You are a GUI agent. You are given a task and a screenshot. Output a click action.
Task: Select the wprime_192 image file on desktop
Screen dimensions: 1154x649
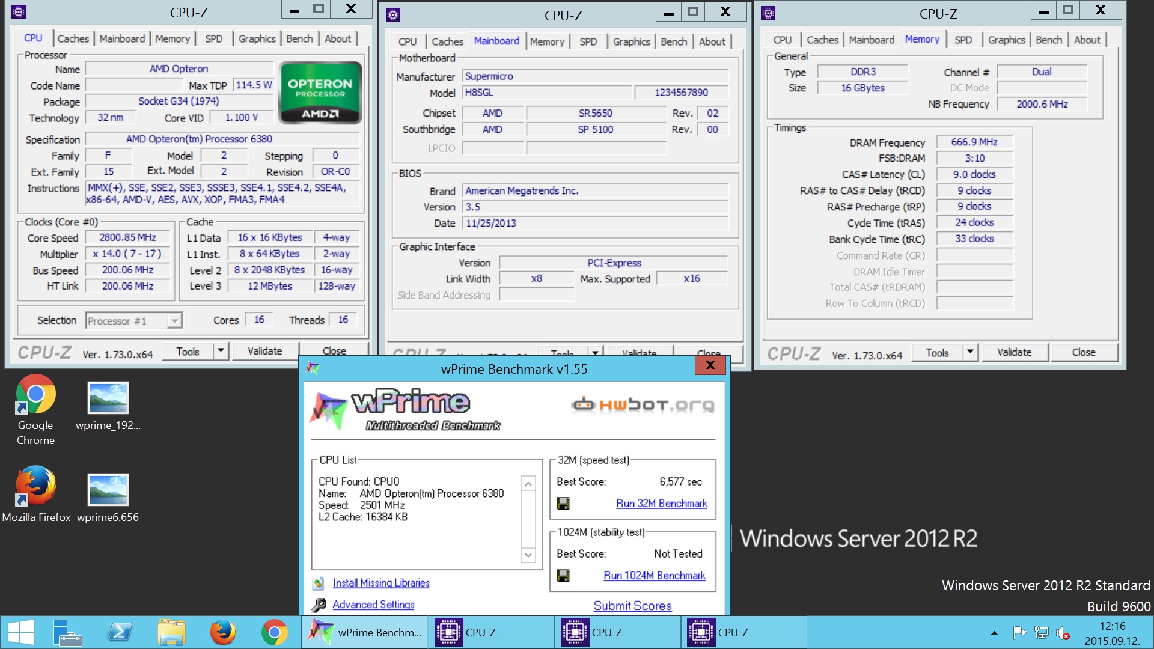coord(108,406)
